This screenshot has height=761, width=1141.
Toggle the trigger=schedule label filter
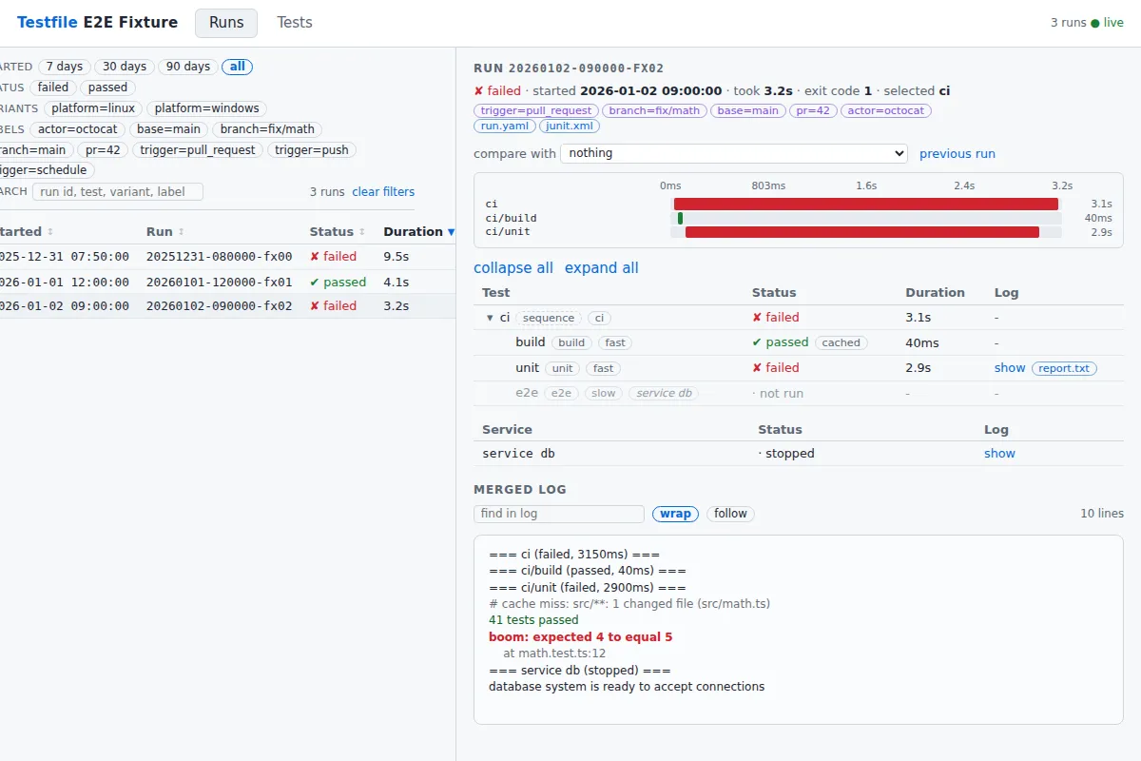(x=45, y=170)
